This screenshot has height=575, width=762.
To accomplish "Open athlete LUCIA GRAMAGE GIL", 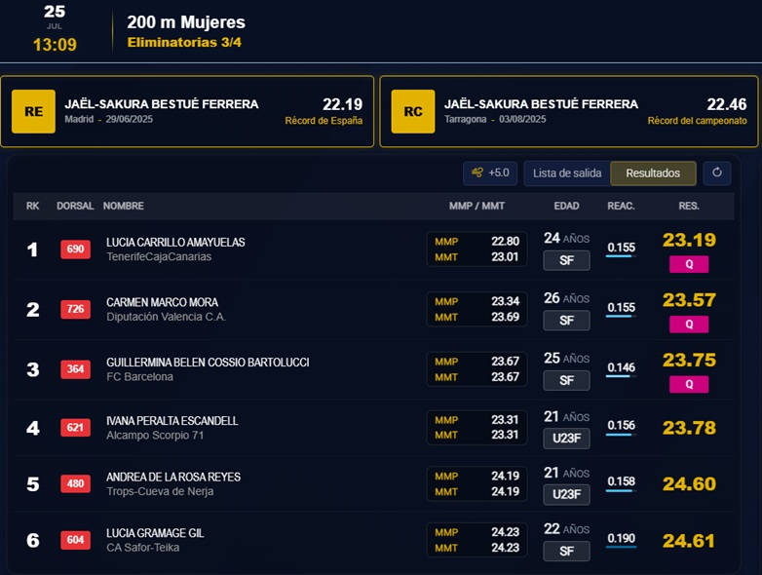I will (155, 533).
